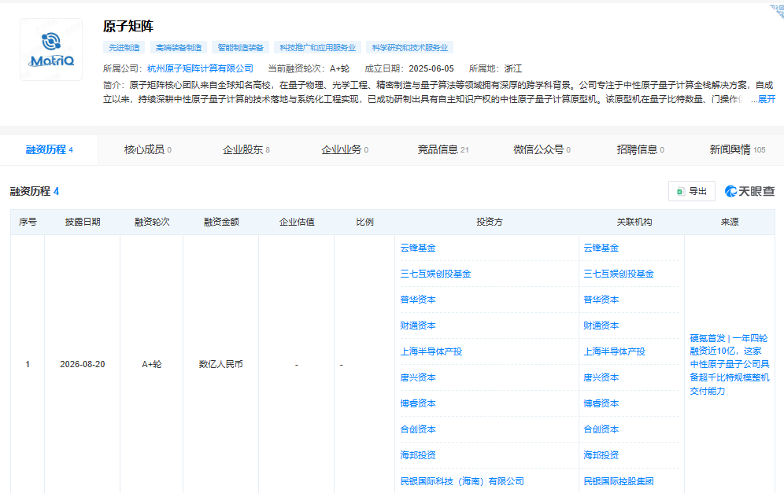
Task: Select the A+轮 cell in table
Action: [x=151, y=364]
